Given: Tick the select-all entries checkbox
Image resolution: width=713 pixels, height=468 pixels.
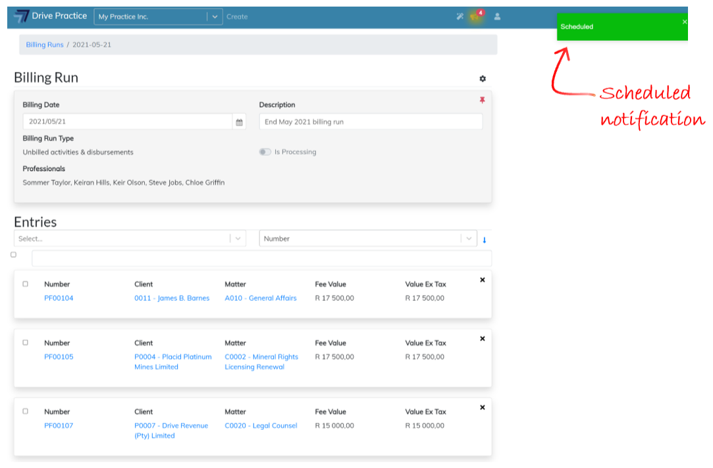Looking at the screenshot, I should point(14,255).
